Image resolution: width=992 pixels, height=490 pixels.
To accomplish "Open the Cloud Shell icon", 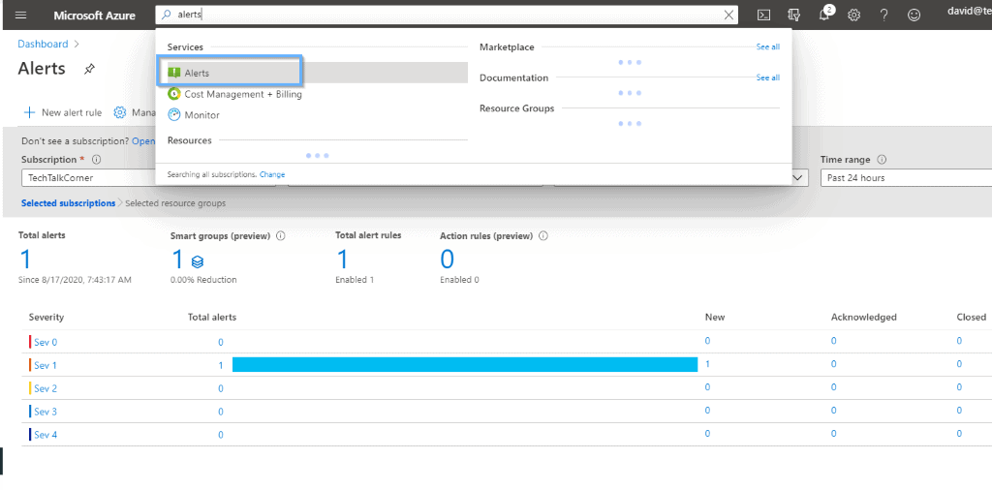I will [x=763, y=15].
